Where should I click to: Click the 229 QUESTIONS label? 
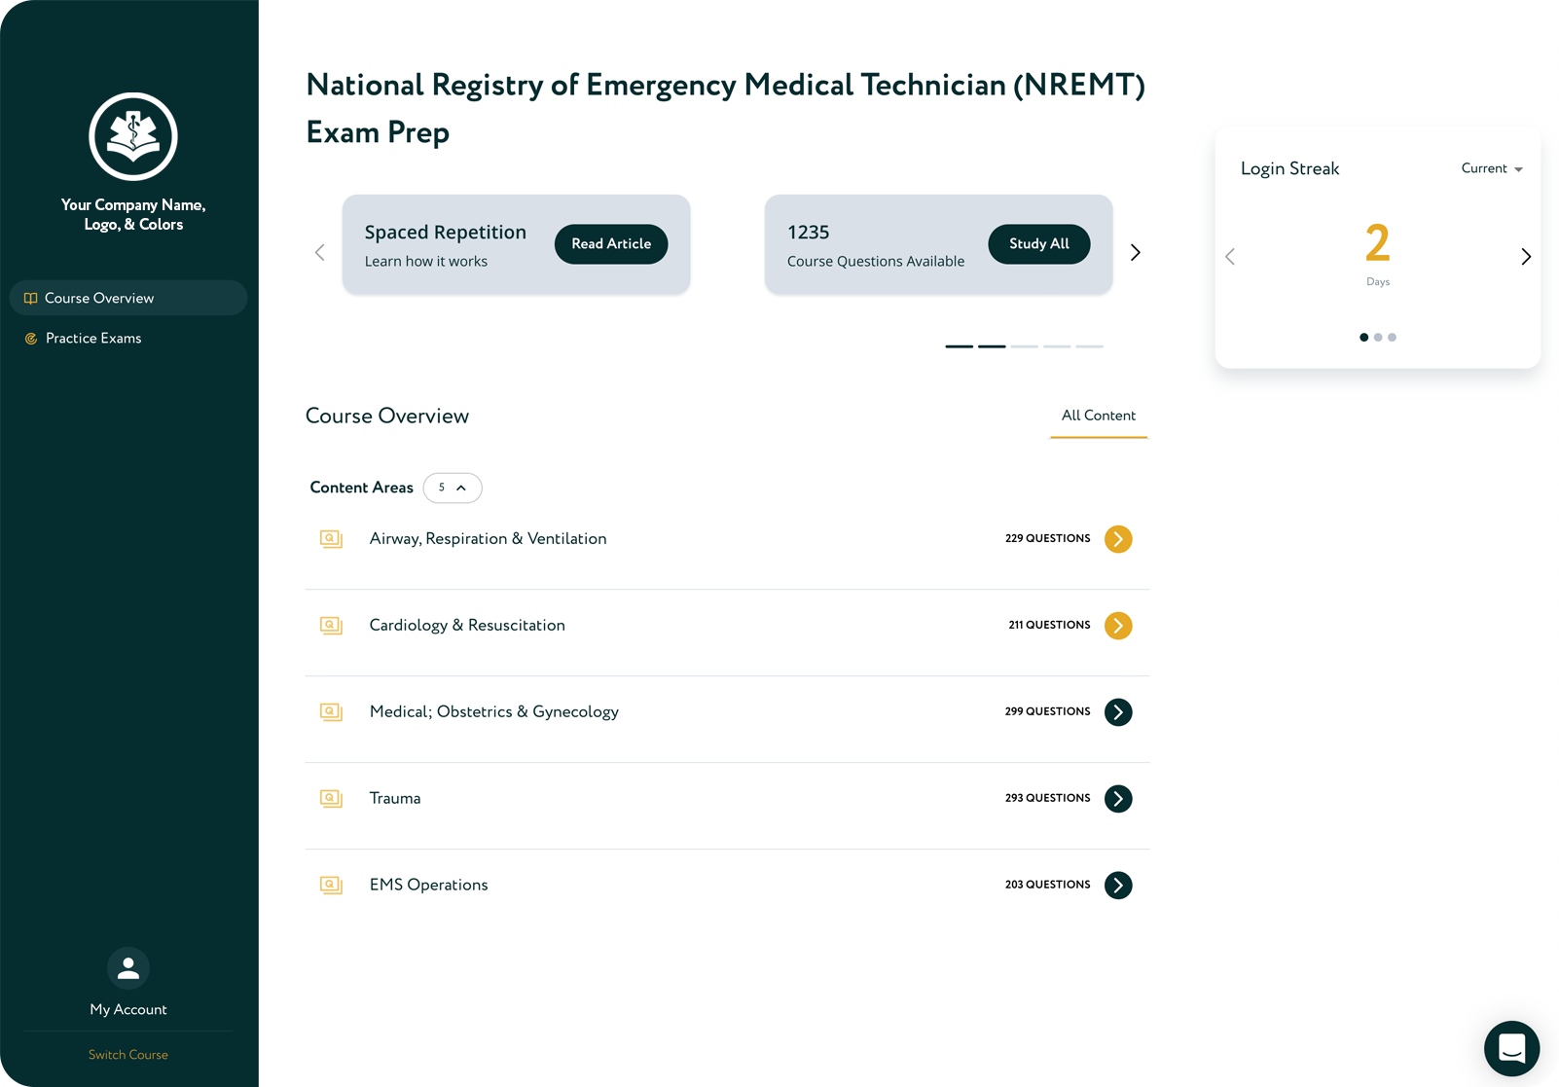click(x=1047, y=538)
